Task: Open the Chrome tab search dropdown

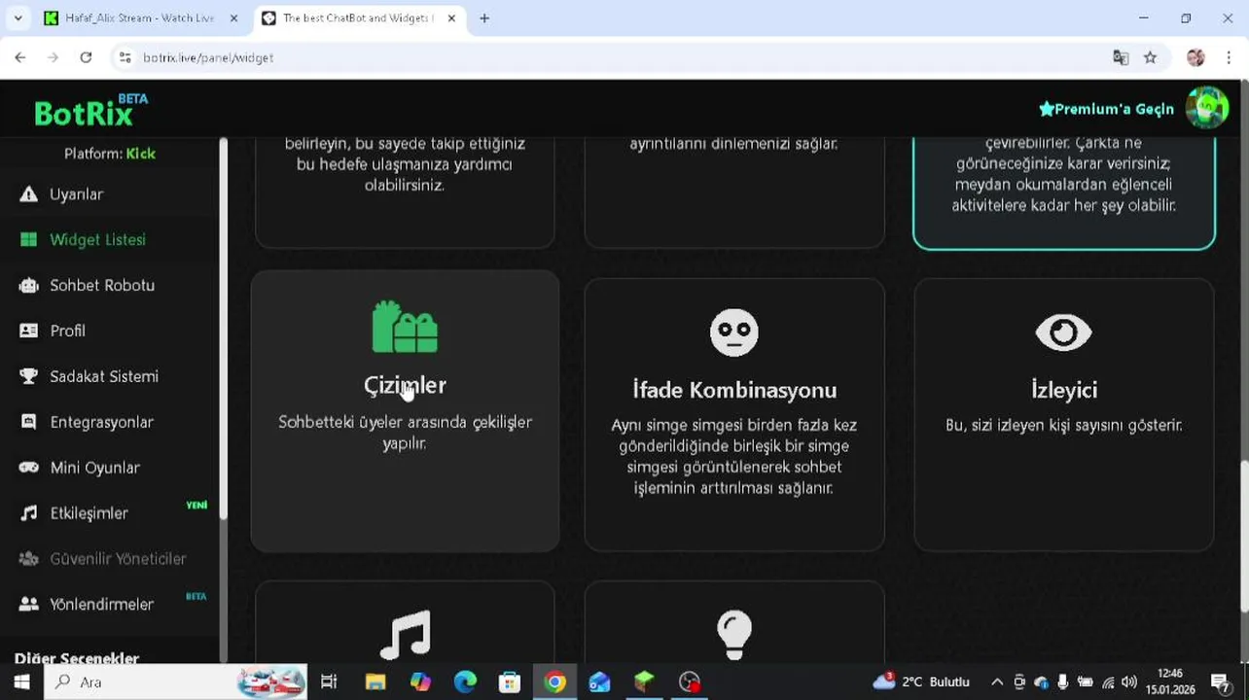Action: click(18, 17)
